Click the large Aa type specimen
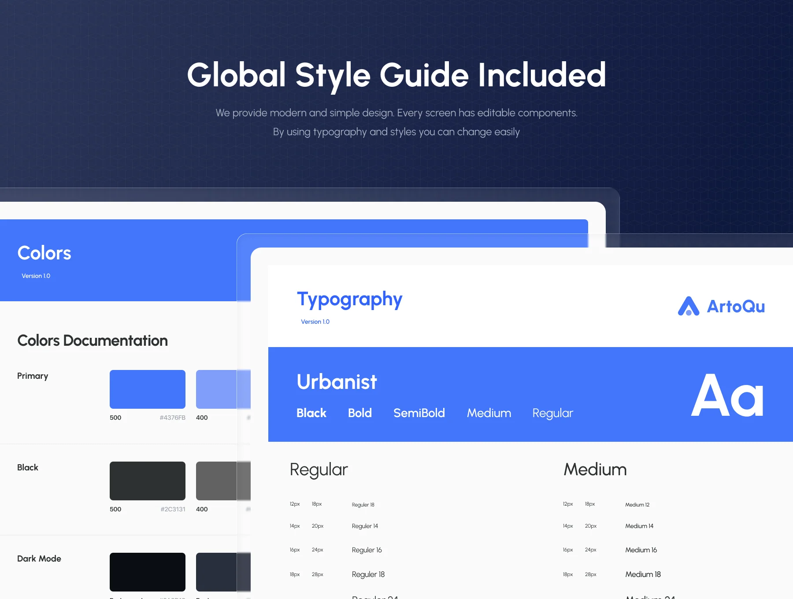793x599 pixels. (x=727, y=396)
